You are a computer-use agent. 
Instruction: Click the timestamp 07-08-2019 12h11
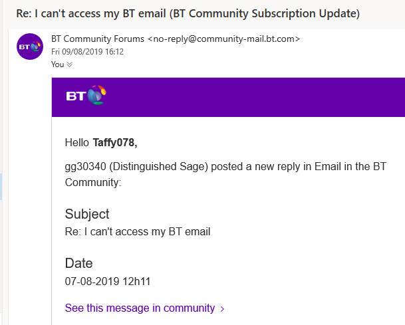click(x=108, y=281)
